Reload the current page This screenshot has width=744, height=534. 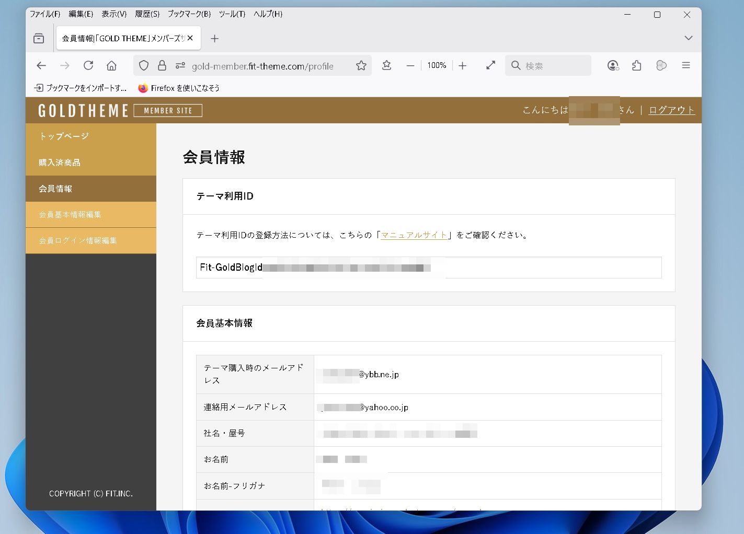(88, 65)
